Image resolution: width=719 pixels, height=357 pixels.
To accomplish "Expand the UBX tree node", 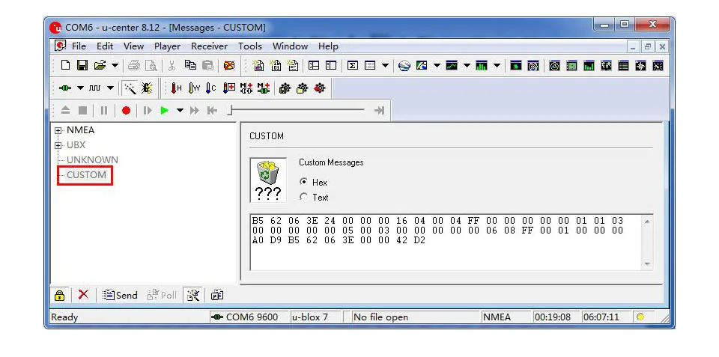I will [x=58, y=145].
